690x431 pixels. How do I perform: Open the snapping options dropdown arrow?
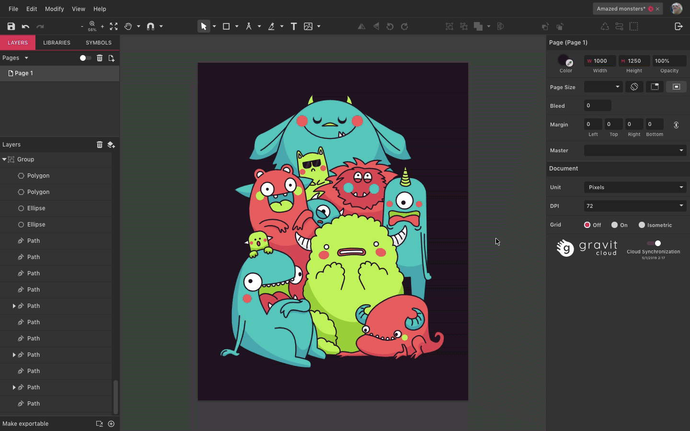(x=161, y=26)
